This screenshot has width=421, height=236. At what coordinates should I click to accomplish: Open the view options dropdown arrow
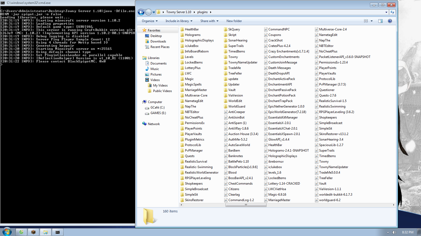click(372, 21)
